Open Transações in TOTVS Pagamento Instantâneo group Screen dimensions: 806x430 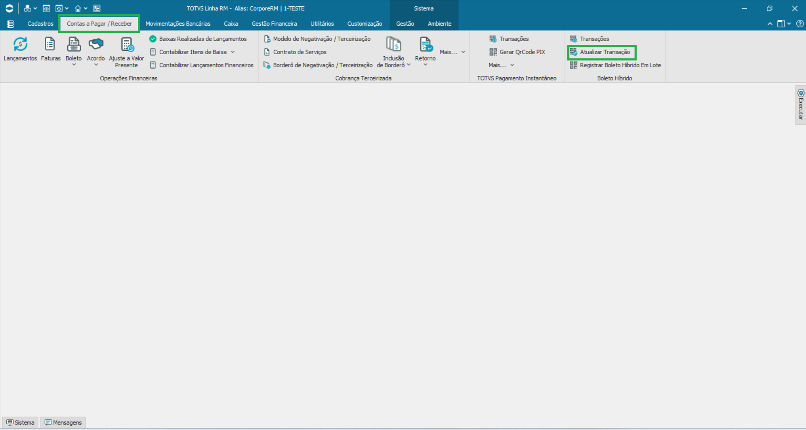tap(509, 39)
